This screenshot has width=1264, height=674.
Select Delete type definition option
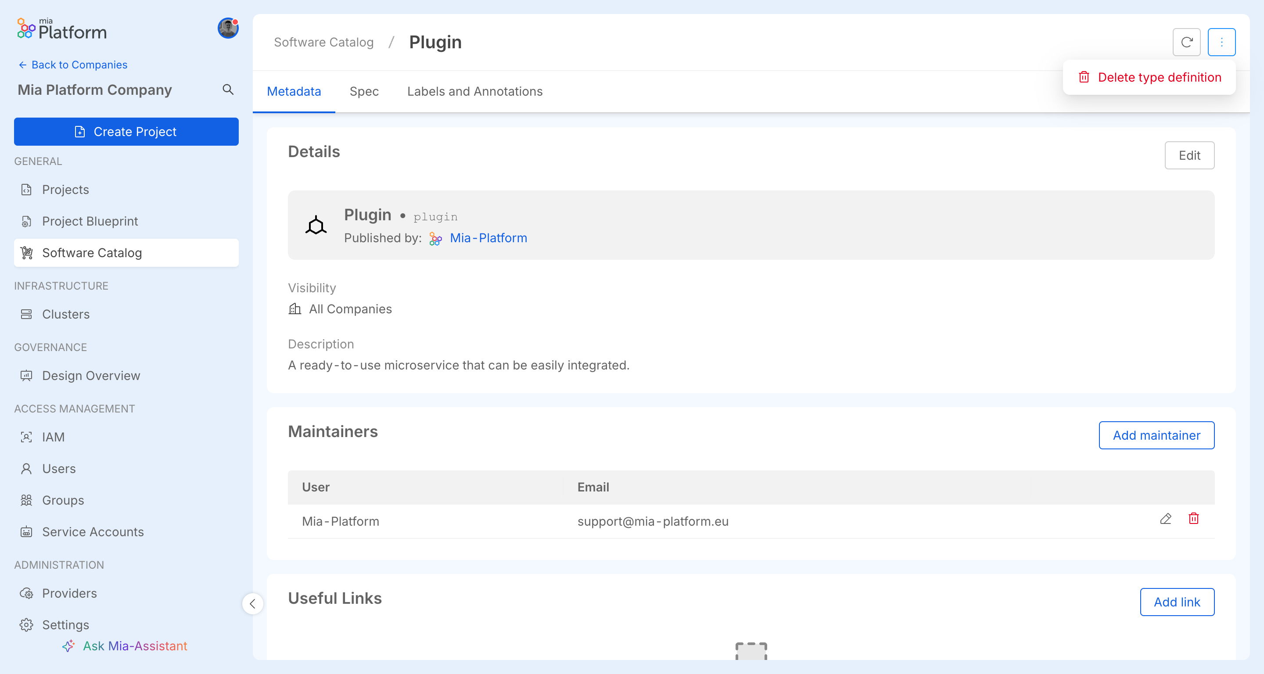point(1149,77)
